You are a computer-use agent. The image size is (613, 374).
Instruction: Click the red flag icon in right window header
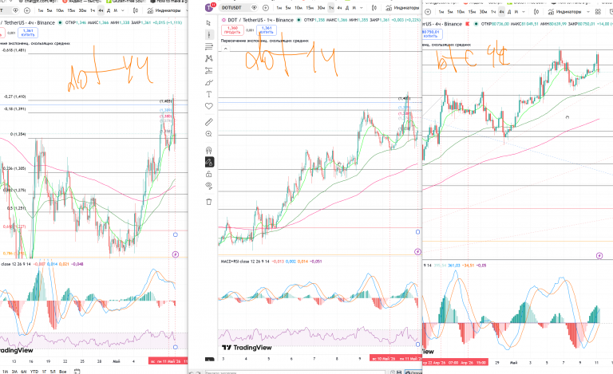(x=467, y=24)
